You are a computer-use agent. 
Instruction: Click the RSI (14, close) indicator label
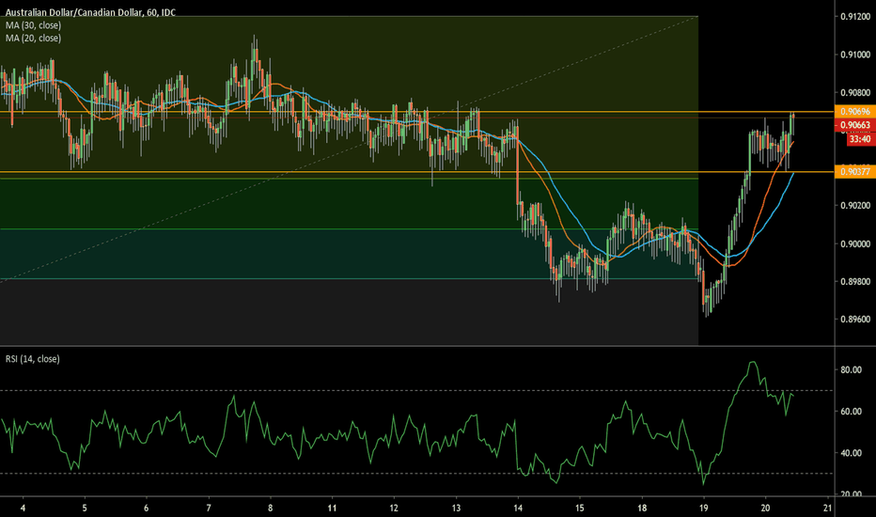[33, 360]
